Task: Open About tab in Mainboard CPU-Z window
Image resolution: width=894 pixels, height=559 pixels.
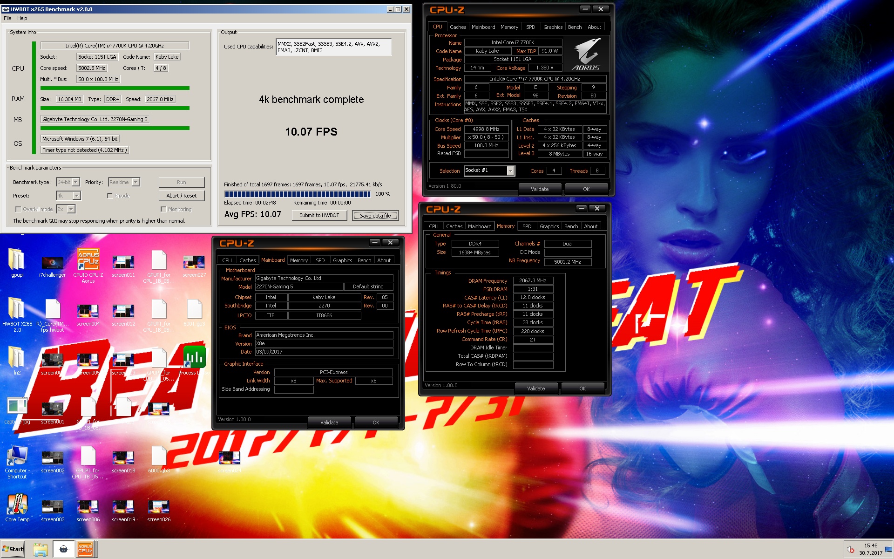Action: 384,260
